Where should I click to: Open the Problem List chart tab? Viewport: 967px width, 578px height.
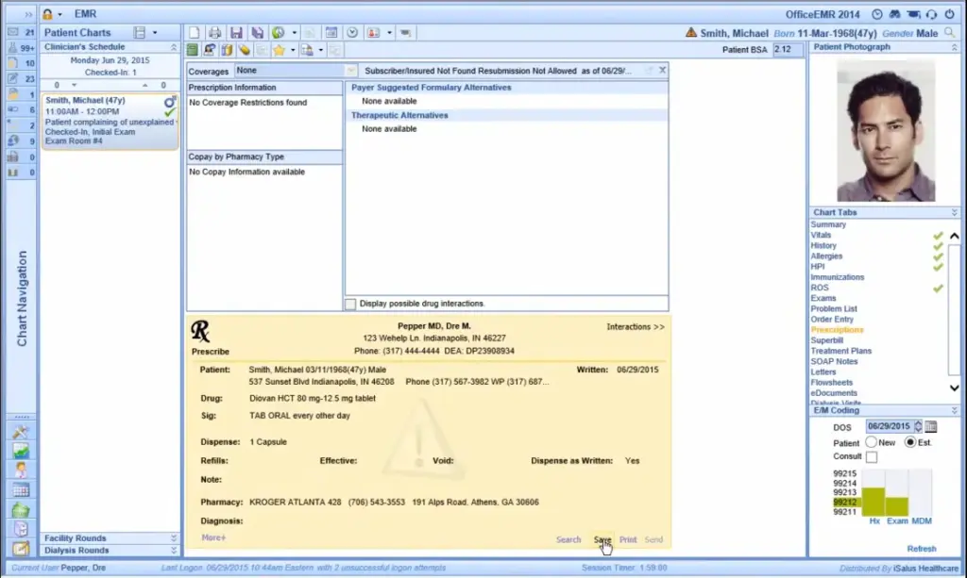pos(834,309)
